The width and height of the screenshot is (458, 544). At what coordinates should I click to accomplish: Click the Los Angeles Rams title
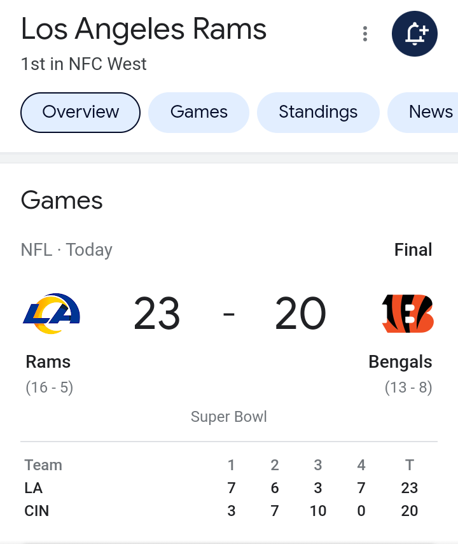point(144,29)
